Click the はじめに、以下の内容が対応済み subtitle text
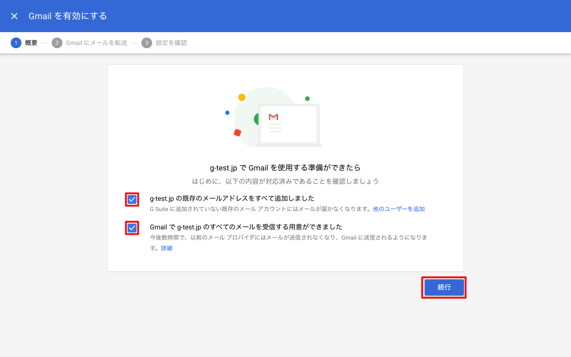The image size is (571, 357). click(x=285, y=181)
